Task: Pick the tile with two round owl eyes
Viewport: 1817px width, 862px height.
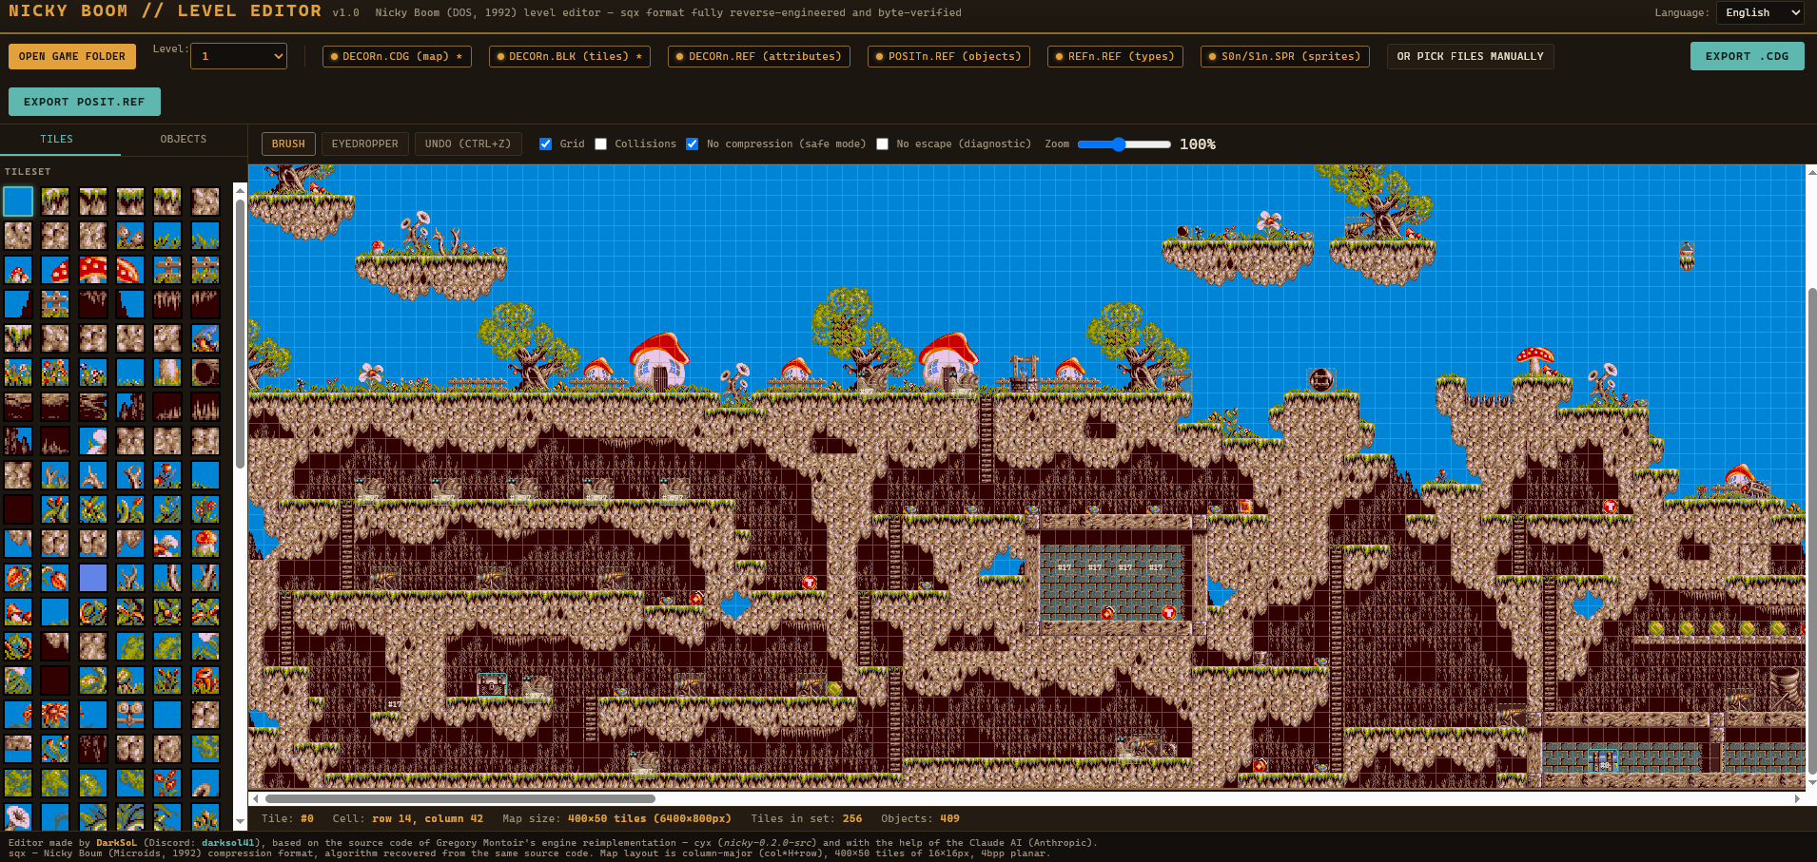Action: click(x=130, y=715)
